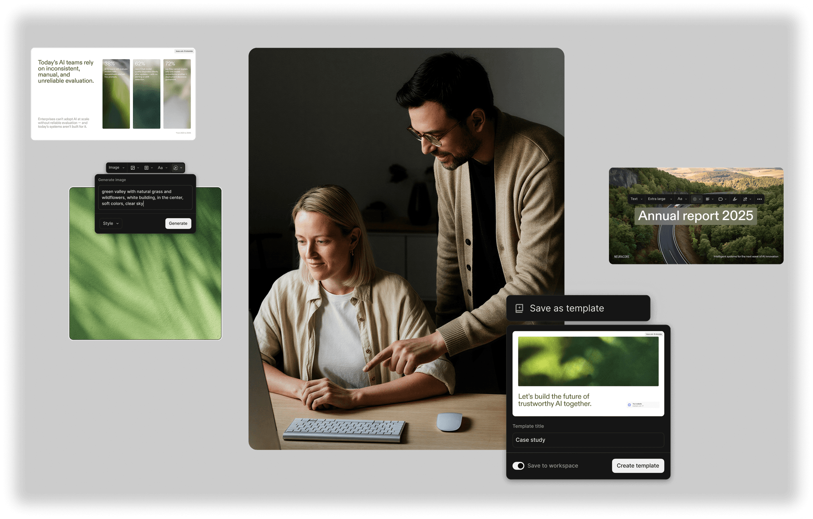The height and width of the screenshot is (519, 813).
Task: Click the AI generate image toolbar icon
Action: pos(176,168)
